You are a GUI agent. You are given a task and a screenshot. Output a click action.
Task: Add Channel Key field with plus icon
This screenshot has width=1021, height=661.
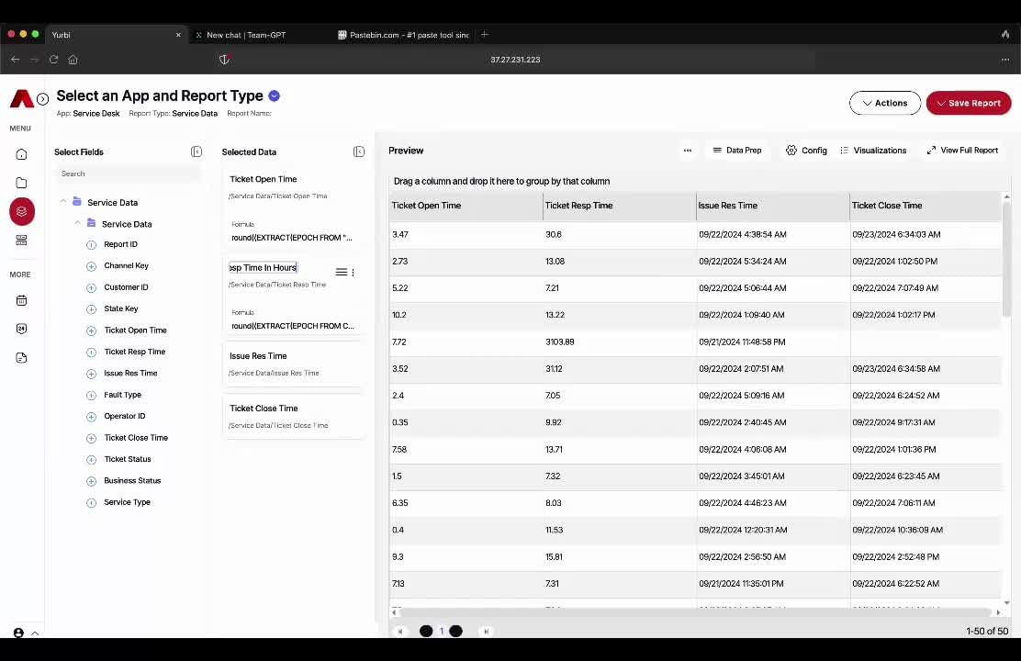coord(91,266)
